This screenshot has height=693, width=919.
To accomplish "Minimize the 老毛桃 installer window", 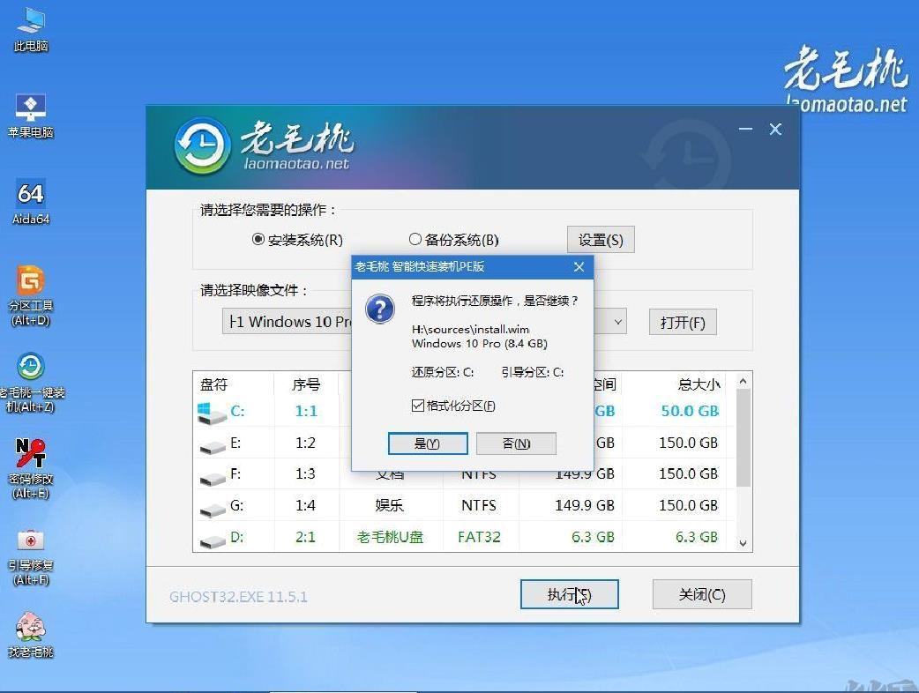I will (x=745, y=129).
